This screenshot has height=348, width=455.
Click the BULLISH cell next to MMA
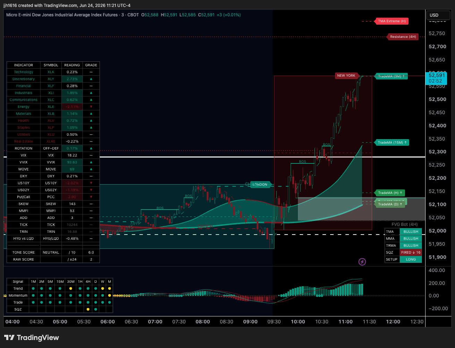(411, 238)
